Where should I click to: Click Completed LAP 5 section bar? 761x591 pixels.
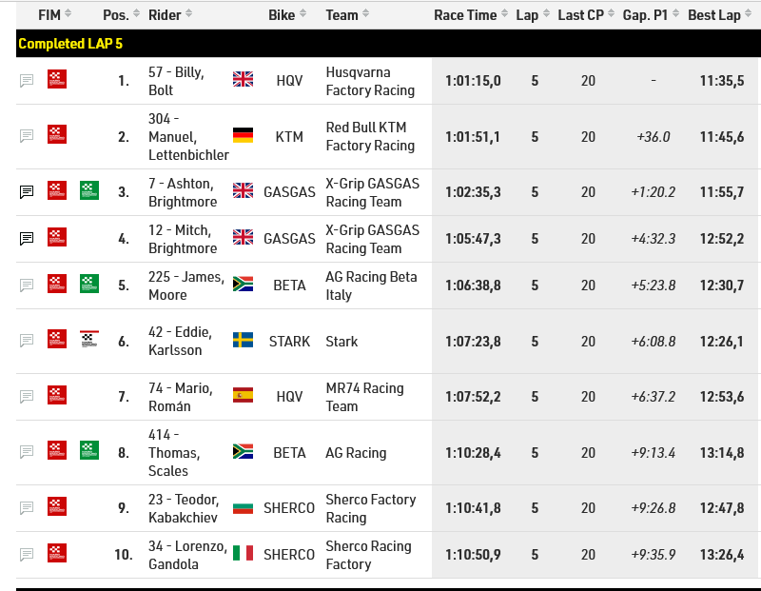(x=388, y=44)
